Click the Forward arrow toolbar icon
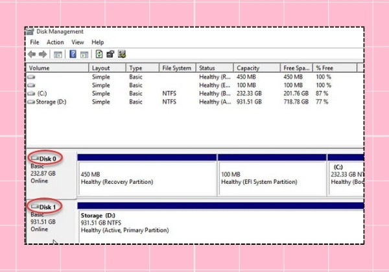389x272 pixels. pyautogui.click(x=43, y=54)
